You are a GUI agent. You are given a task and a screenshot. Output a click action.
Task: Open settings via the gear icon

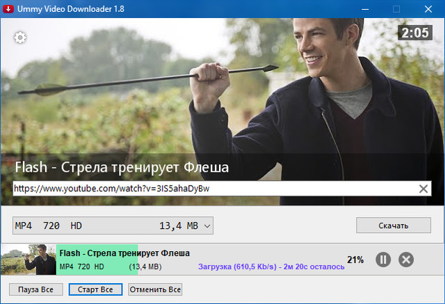[20, 38]
